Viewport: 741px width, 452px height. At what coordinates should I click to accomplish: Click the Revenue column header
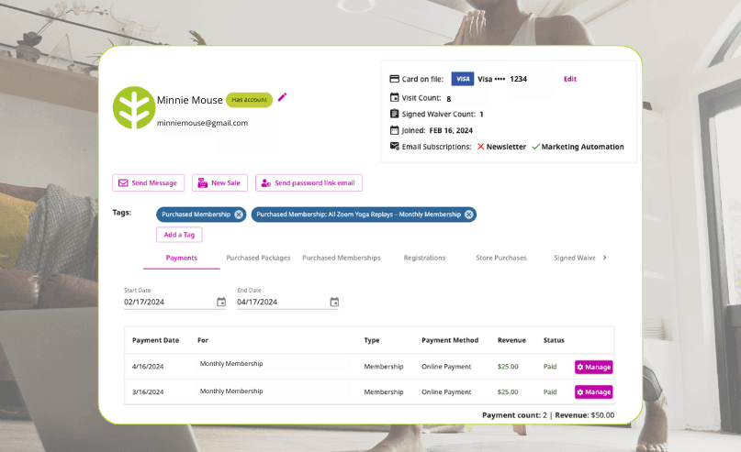pyautogui.click(x=511, y=340)
